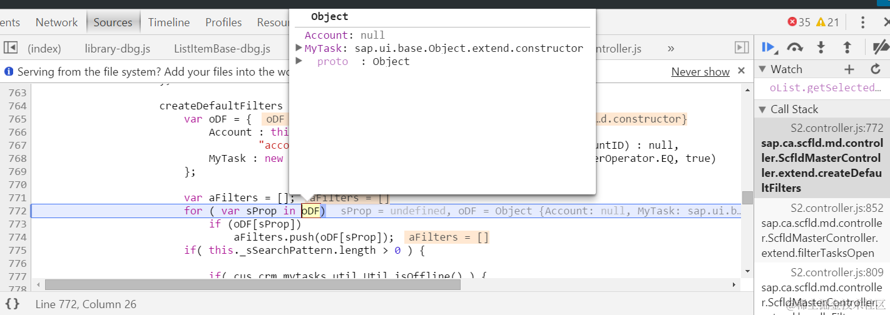Select createDefaultFilters call stack frame at line 772
This screenshot has height=315, width=890.
[x=822, y=158]
